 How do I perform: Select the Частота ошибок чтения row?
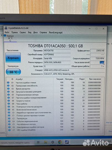(x=54, y=82)
